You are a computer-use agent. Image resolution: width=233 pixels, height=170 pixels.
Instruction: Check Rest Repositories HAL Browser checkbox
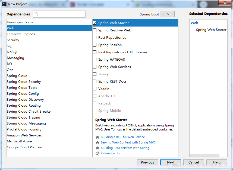(95, 52)
